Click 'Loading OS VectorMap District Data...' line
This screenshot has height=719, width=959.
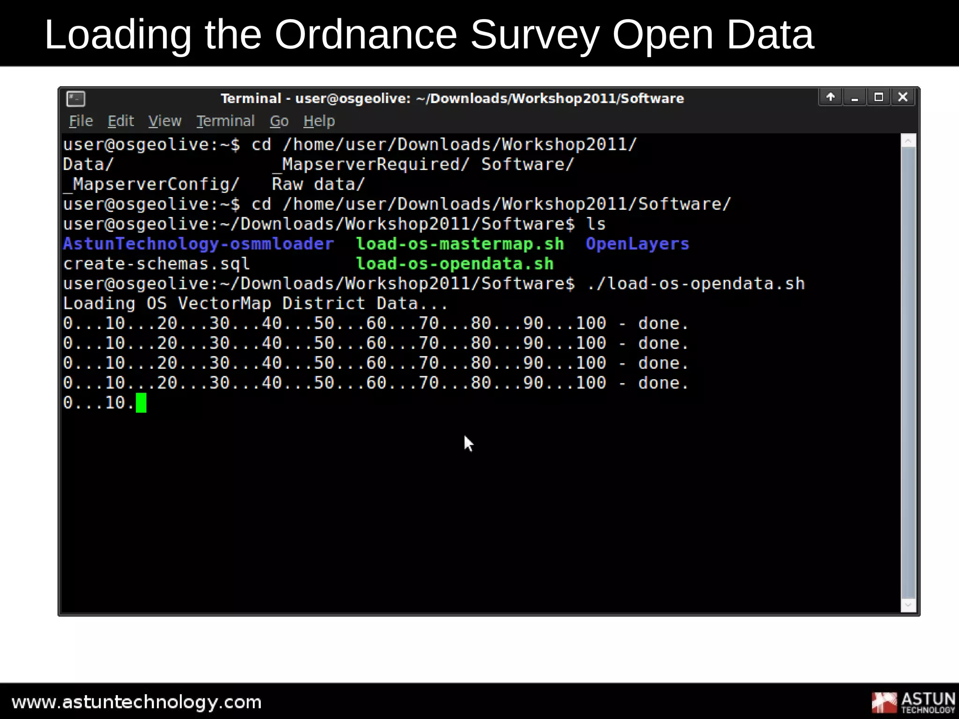coord(255,304)
